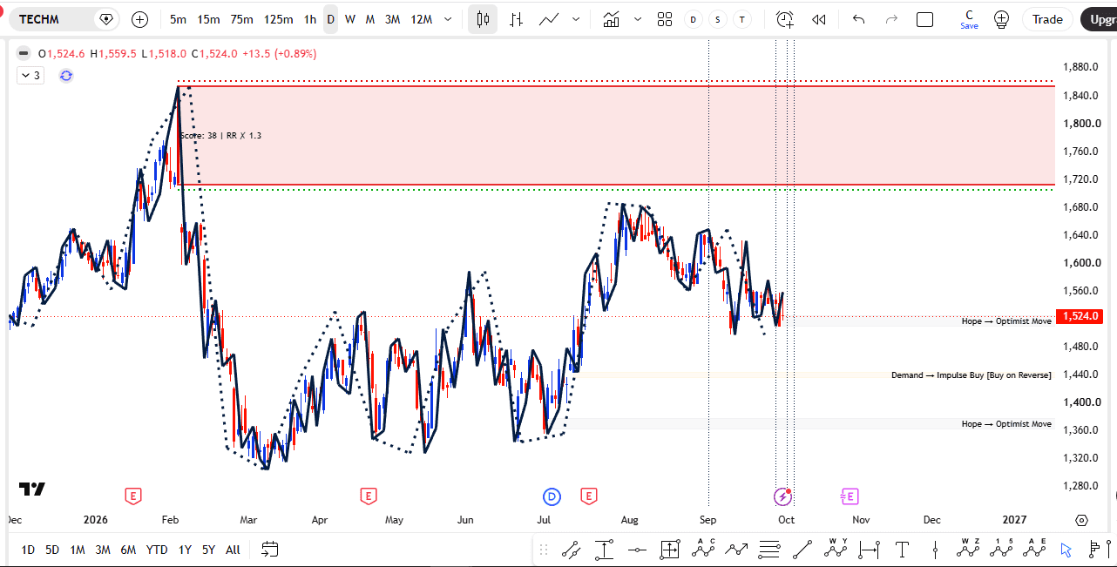The width and height of the screenshot is (1117, 567).
Task: Activate the blue arrow cursor tool
Action: (1065, 549)
